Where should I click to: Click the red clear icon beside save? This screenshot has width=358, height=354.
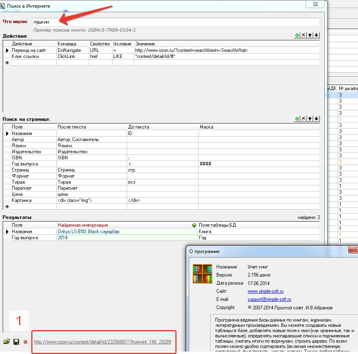[25, 342]
